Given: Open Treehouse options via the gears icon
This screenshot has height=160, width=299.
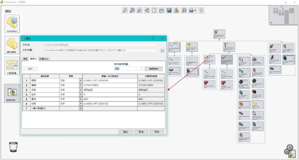Looking at the screenshot, I should pyautogui.click(x=290, y=151).
